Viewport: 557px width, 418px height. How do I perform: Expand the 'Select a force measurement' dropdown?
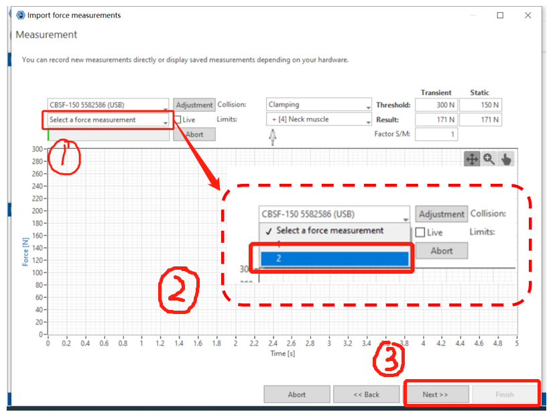click(x=108, y=120)
